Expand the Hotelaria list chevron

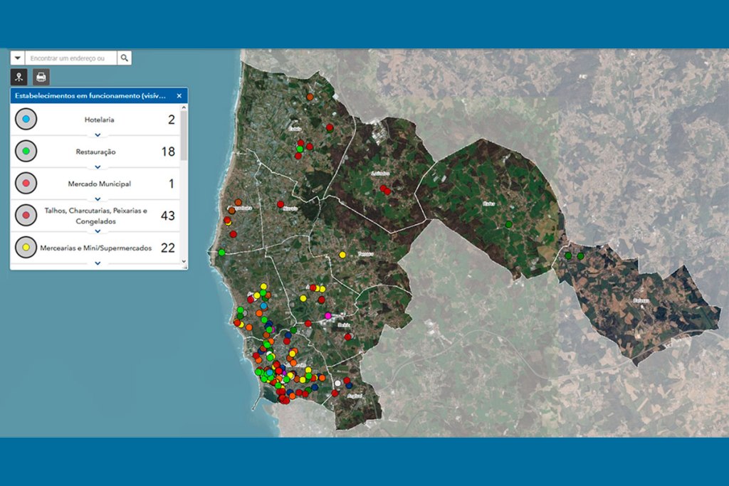(x=98, y=134)
